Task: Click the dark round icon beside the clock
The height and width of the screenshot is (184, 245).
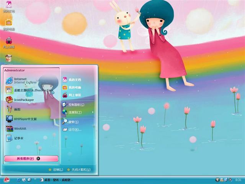Action: pos(230,180)
